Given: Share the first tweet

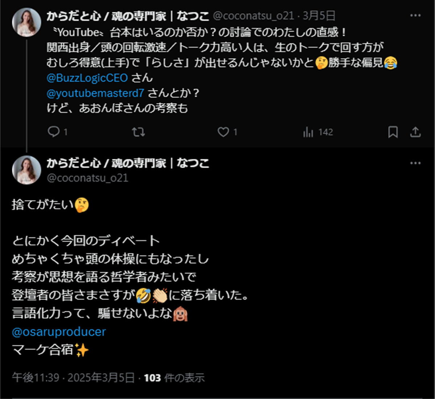Looking at the screenshot, I should (x=415, y=132).
